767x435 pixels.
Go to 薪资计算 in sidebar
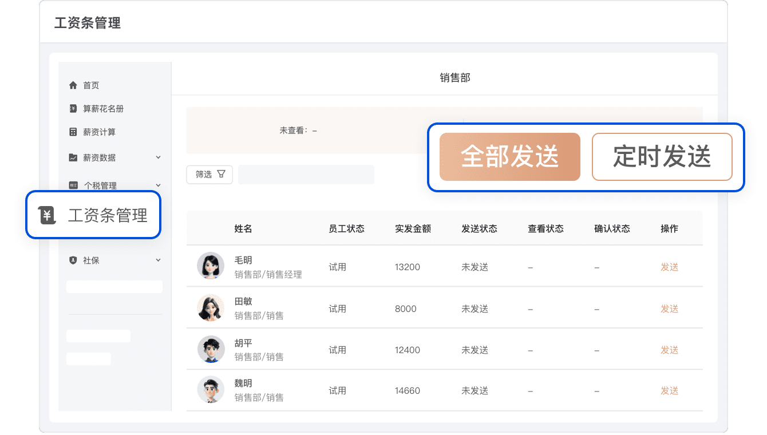click(99, 132)
